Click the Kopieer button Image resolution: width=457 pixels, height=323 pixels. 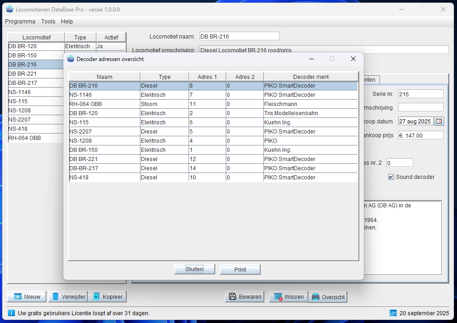pyautogui.click(x=107, y=297)
